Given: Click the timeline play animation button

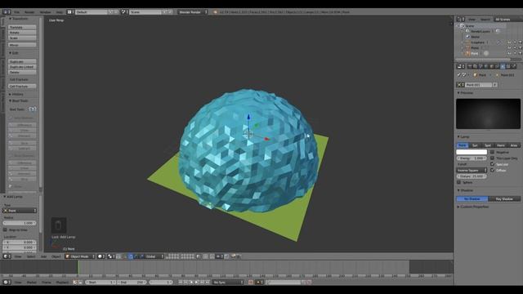Looking at the screenshot, I should point(197,283).
